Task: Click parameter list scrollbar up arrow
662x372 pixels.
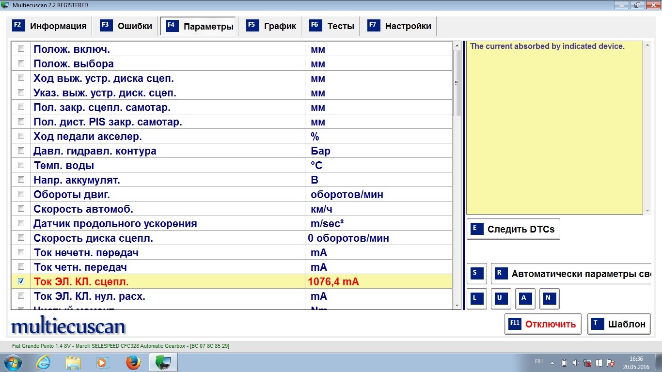Action: pos(457,46)
